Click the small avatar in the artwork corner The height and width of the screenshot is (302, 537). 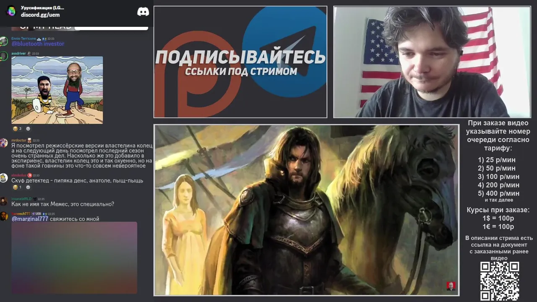[x=451, y=286]
